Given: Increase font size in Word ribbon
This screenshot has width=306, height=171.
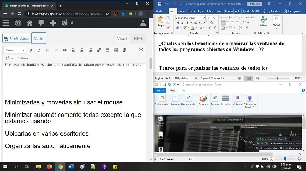Looking at the screenshot, I should [210, 28].
